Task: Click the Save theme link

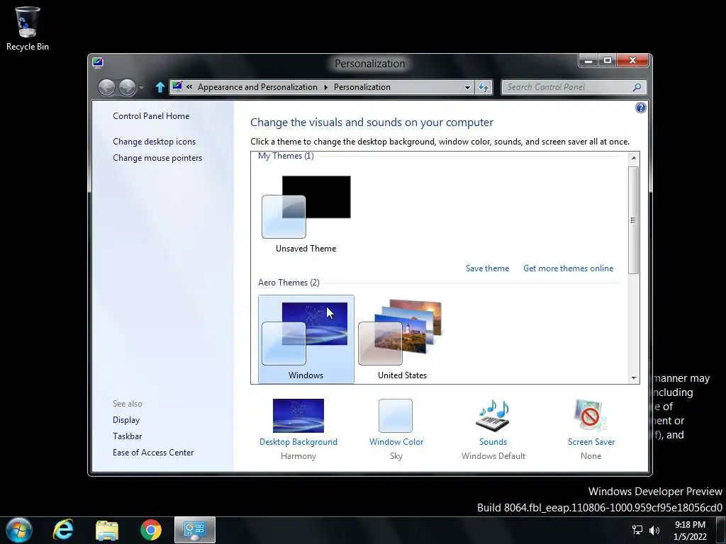Action: (487, 268)
